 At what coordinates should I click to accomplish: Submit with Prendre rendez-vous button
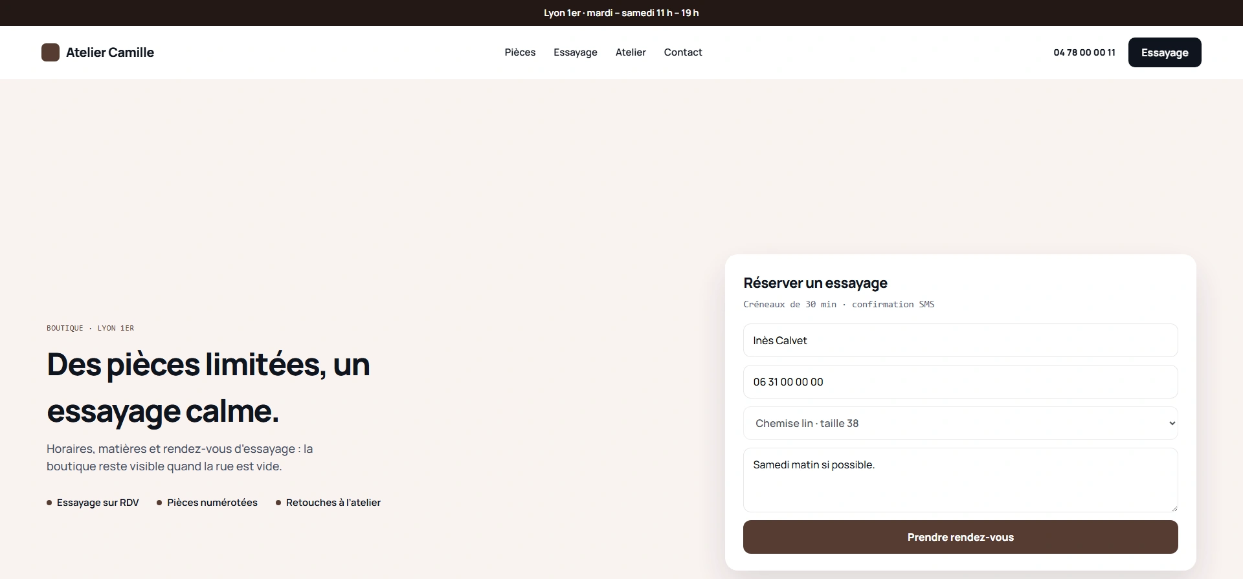[960, 537]
